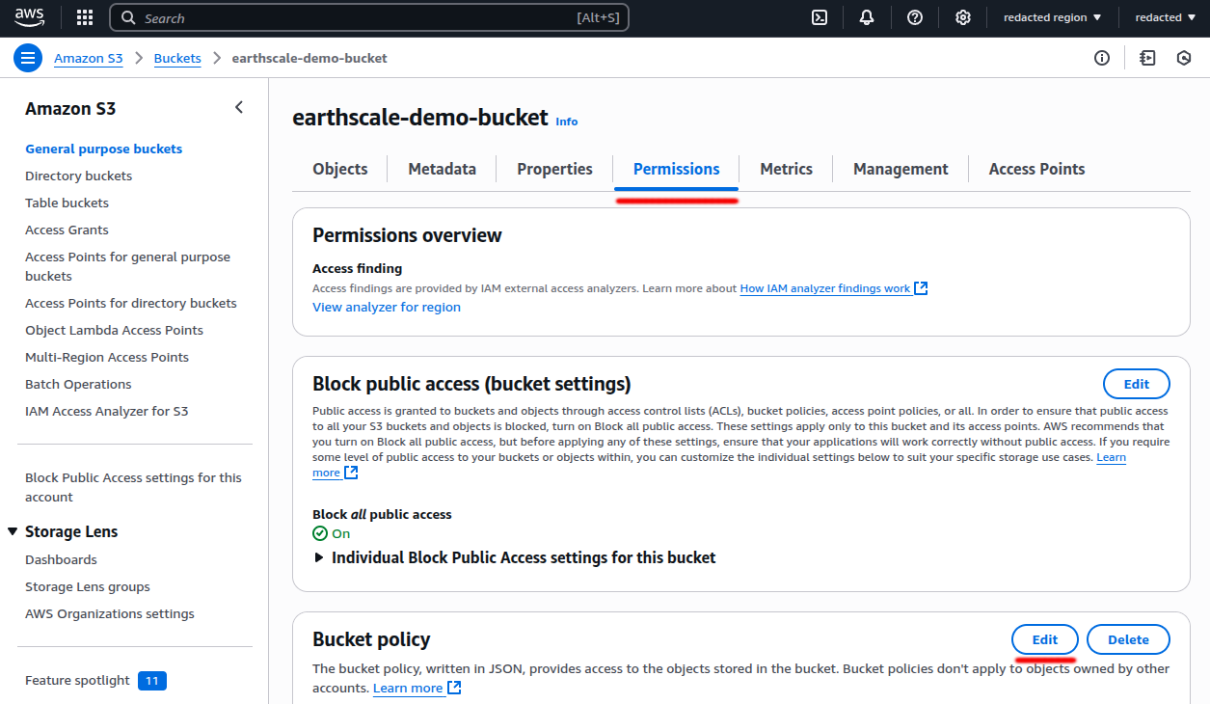1210x704 pixels.
Task: Delete the Bucket policy
Action: (1128, 639)
